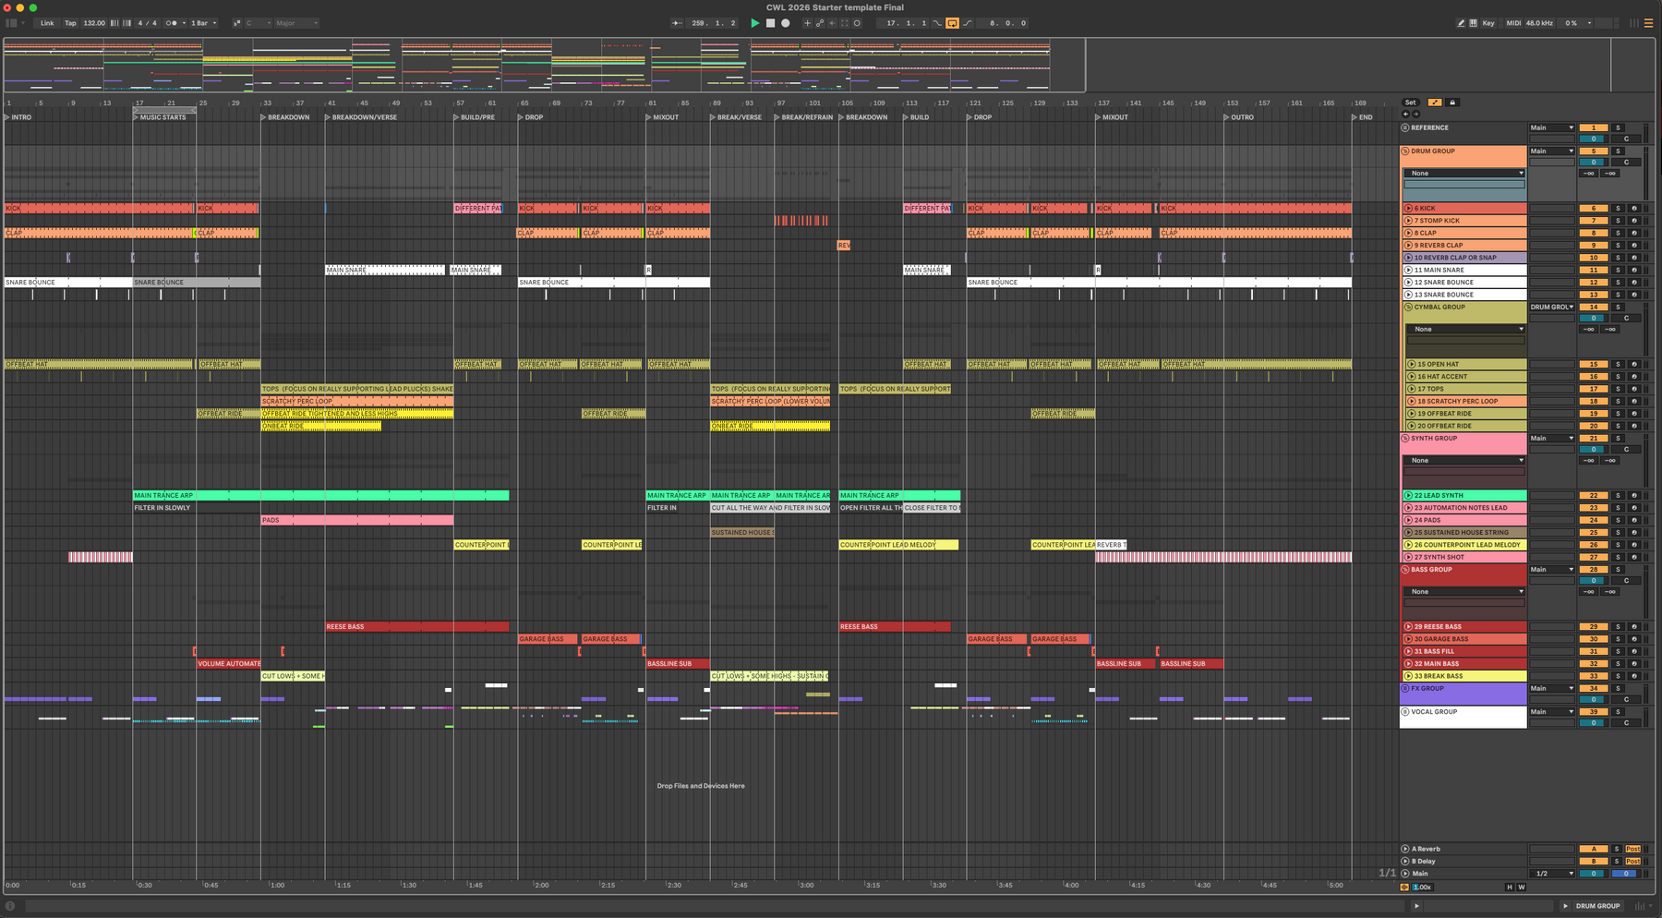1662x918 pixels.
Task: Enable MIDI map mode
Action: click(1513, 23)
